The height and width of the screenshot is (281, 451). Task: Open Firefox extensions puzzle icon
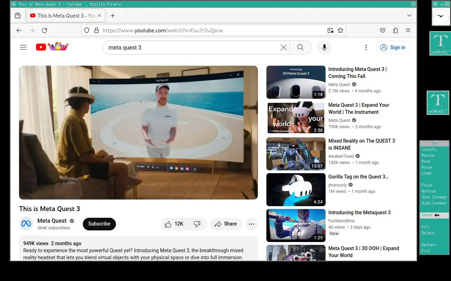(x=395, y=31)
